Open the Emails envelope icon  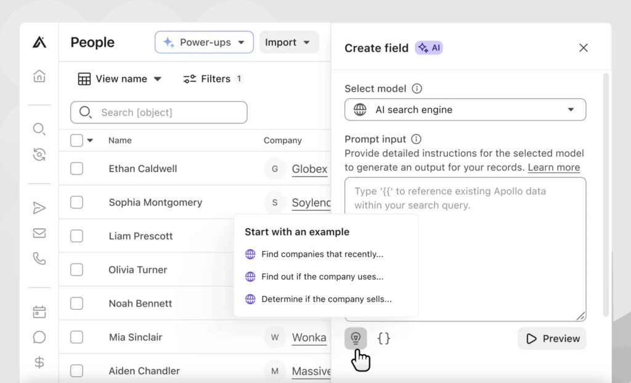pyautogui.click(x=39, y=234)
